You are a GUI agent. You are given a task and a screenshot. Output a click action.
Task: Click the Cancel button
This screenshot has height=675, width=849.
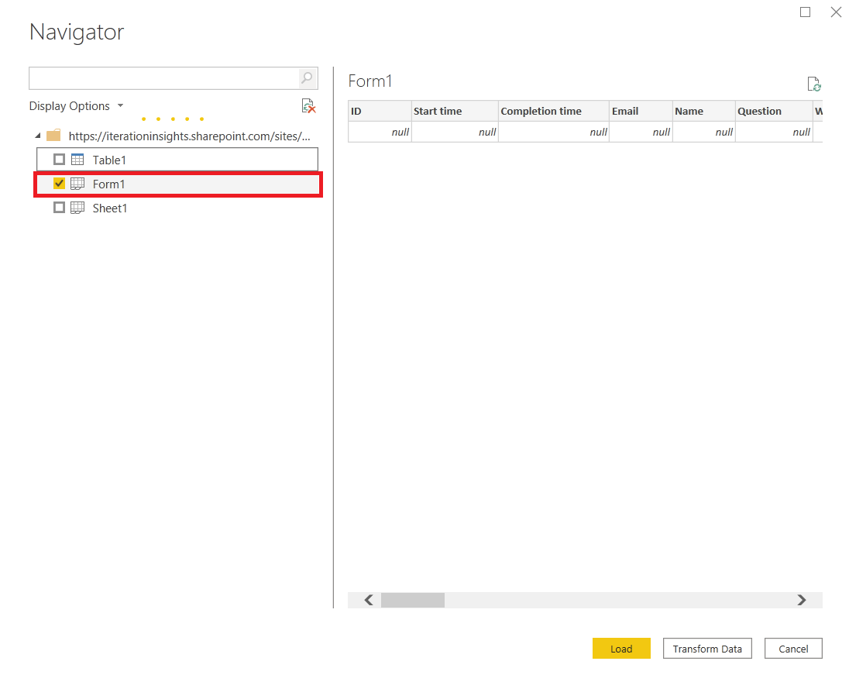(x=793, y=649)
